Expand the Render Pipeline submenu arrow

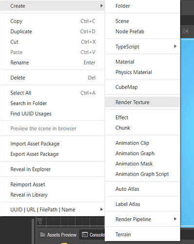[175, 219]
